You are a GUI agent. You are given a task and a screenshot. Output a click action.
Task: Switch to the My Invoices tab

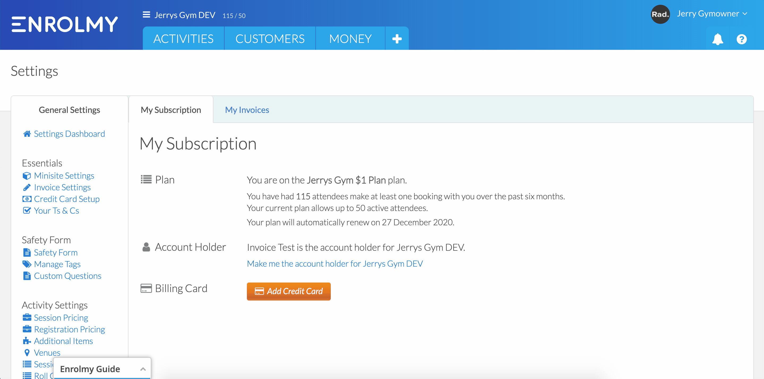[x=247, y=109]
